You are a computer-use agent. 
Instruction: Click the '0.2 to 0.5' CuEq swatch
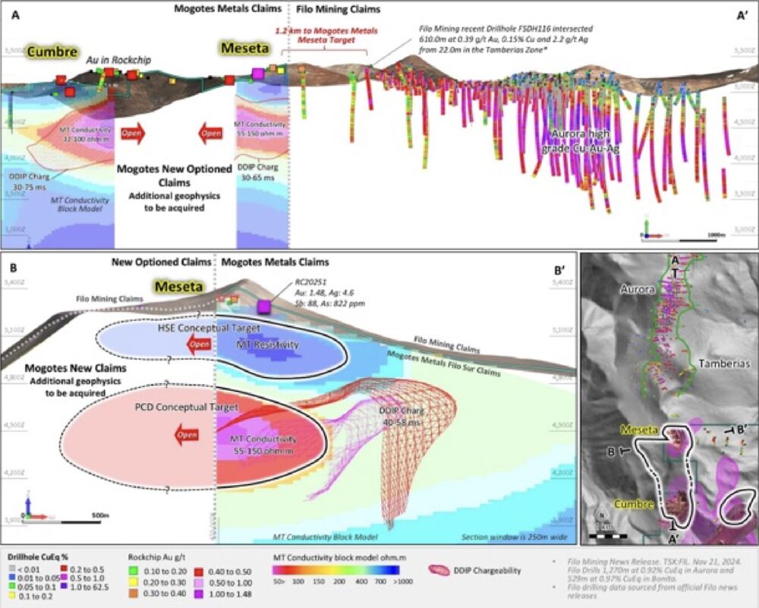[x=64, y=569]
